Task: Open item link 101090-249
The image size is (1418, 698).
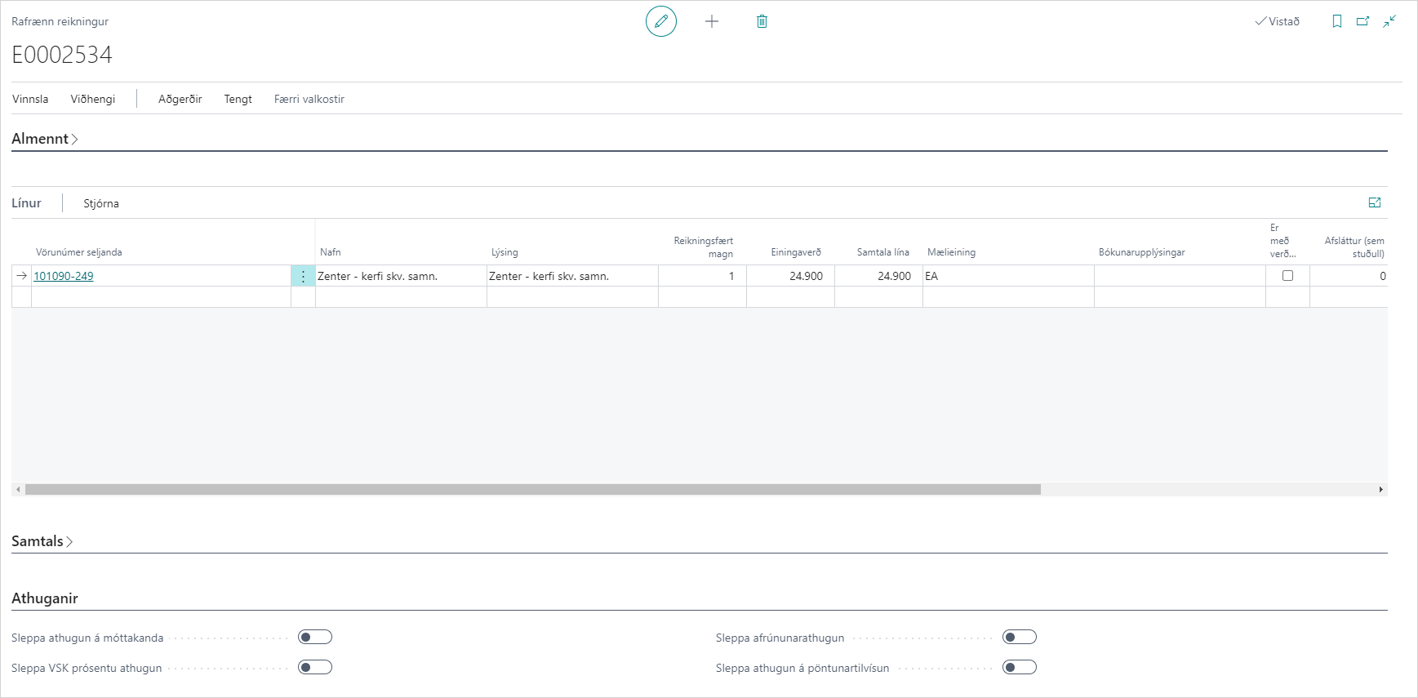Action: 64,276
